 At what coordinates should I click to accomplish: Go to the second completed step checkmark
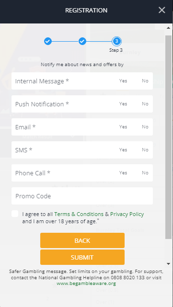coord(82,41)
